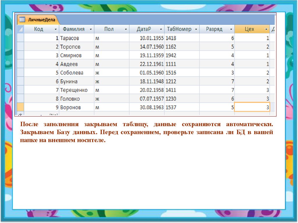Click the ТабНомер cell 1537
The width and height of the screenshot is (298, 223).
coord(182,107)
